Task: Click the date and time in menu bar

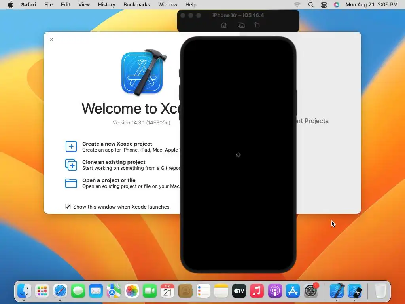Action: point(371,4)
